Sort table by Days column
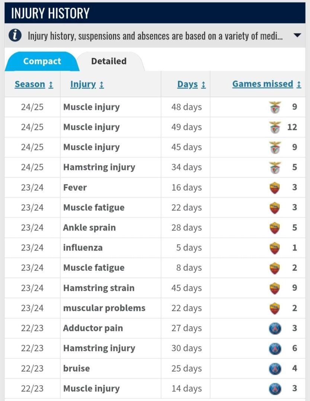This screenshot has width=310, height=401. click(191, 84)
